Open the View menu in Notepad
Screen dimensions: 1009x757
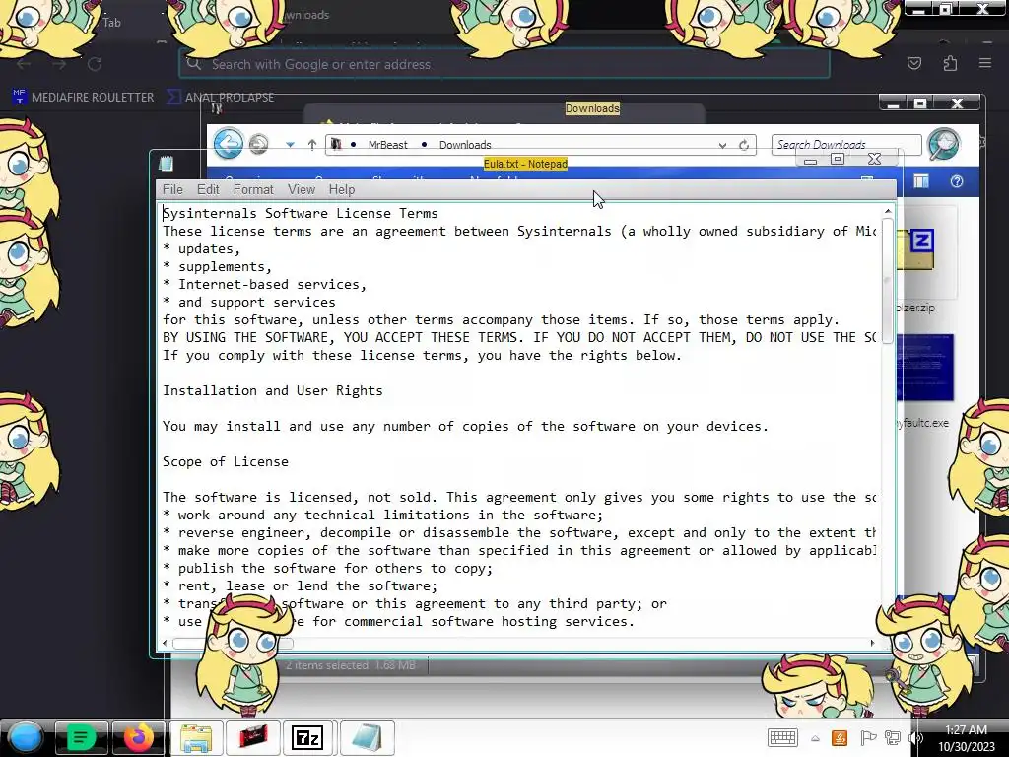pyautogui.click(x=302, y=190)
